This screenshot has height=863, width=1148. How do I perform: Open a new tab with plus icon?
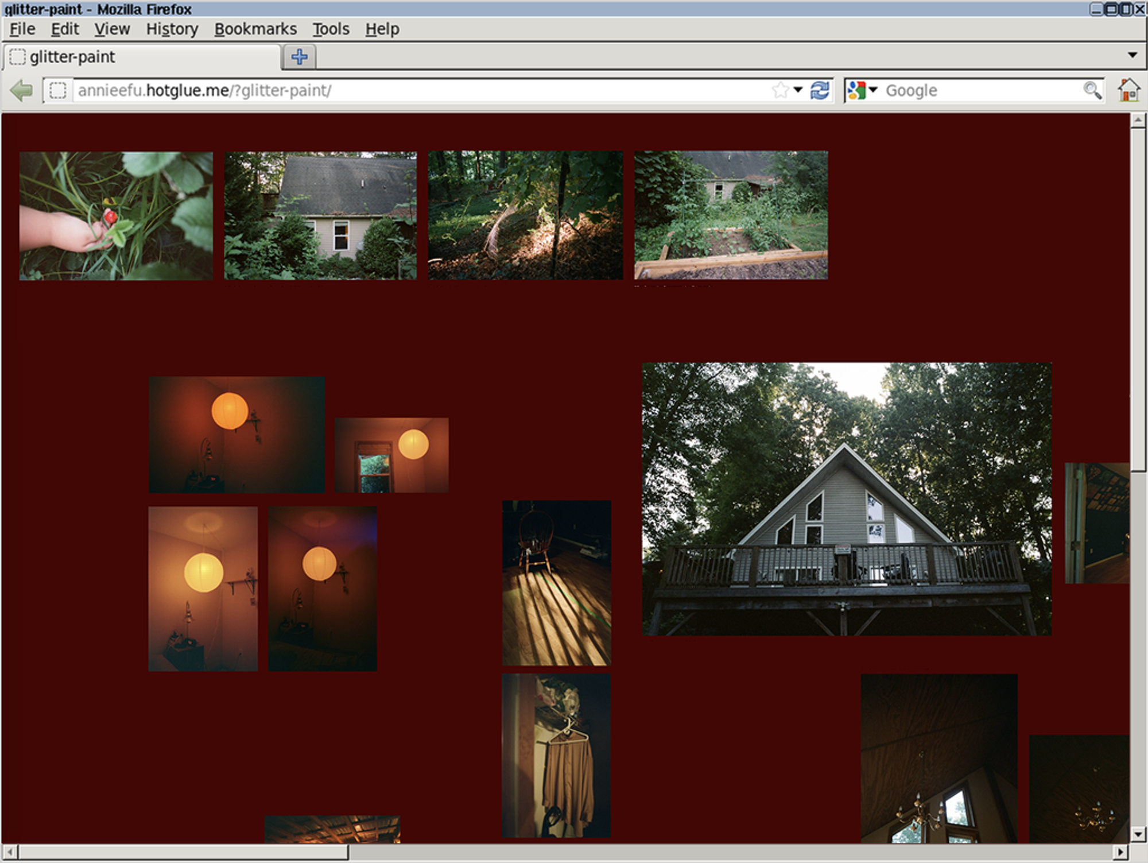pos(299,57)
